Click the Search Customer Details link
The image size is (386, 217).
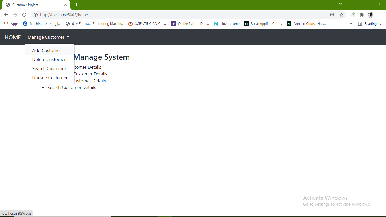(71, 87)
